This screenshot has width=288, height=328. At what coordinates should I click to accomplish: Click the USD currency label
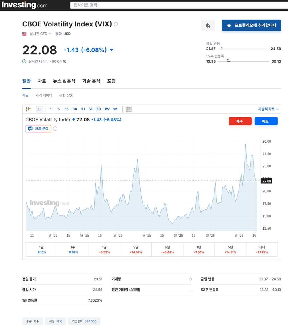[x=67, y=34]
